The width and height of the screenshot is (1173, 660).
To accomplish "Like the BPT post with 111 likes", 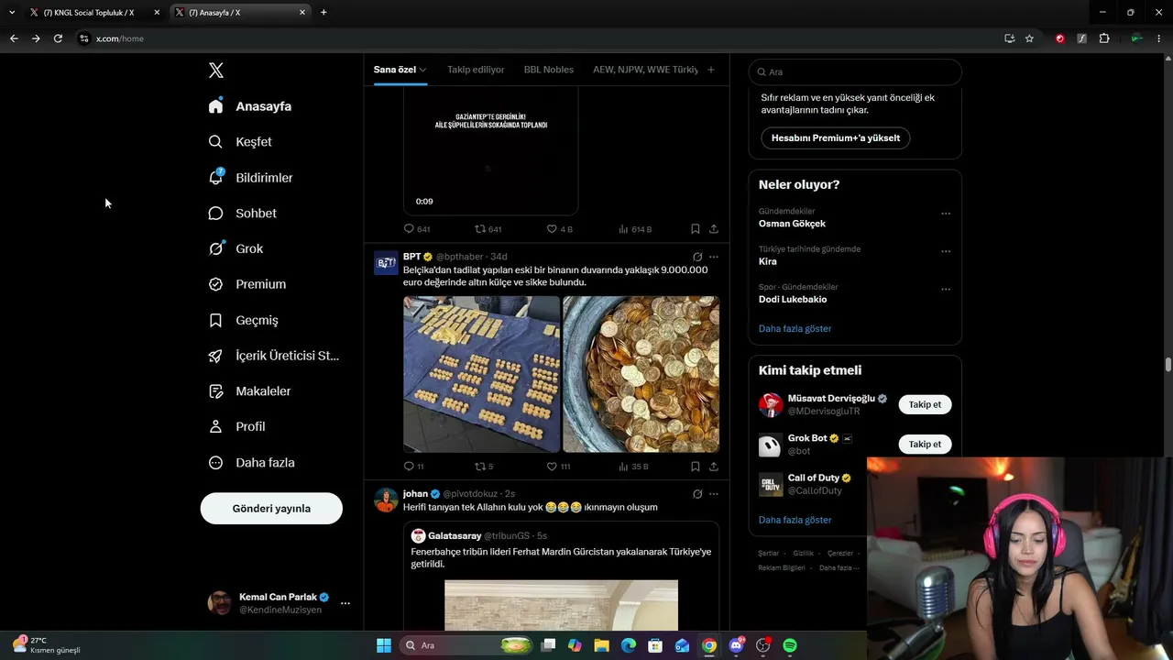I will coord(558,467).
